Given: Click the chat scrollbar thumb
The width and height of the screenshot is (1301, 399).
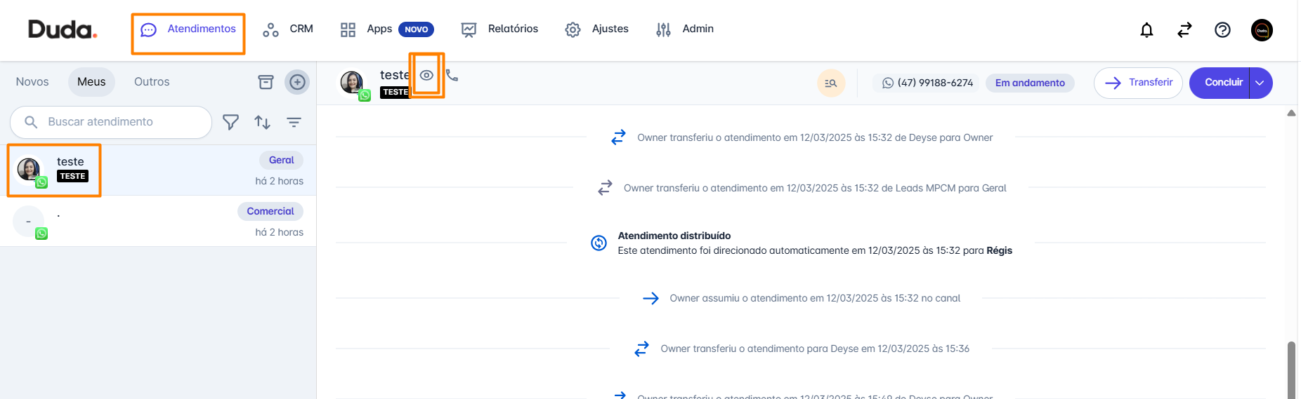Looking at the screenshot, I should point(1291,370).
